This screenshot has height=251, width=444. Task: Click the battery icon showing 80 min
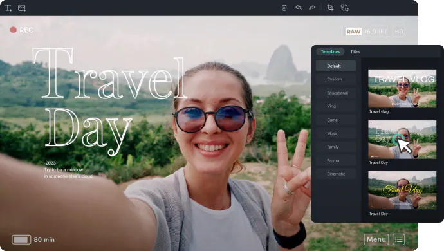coord(21,239)
